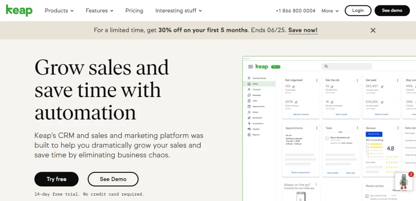
Task: Open the Interesting stuff dropdown
Action: coord(178,10)
